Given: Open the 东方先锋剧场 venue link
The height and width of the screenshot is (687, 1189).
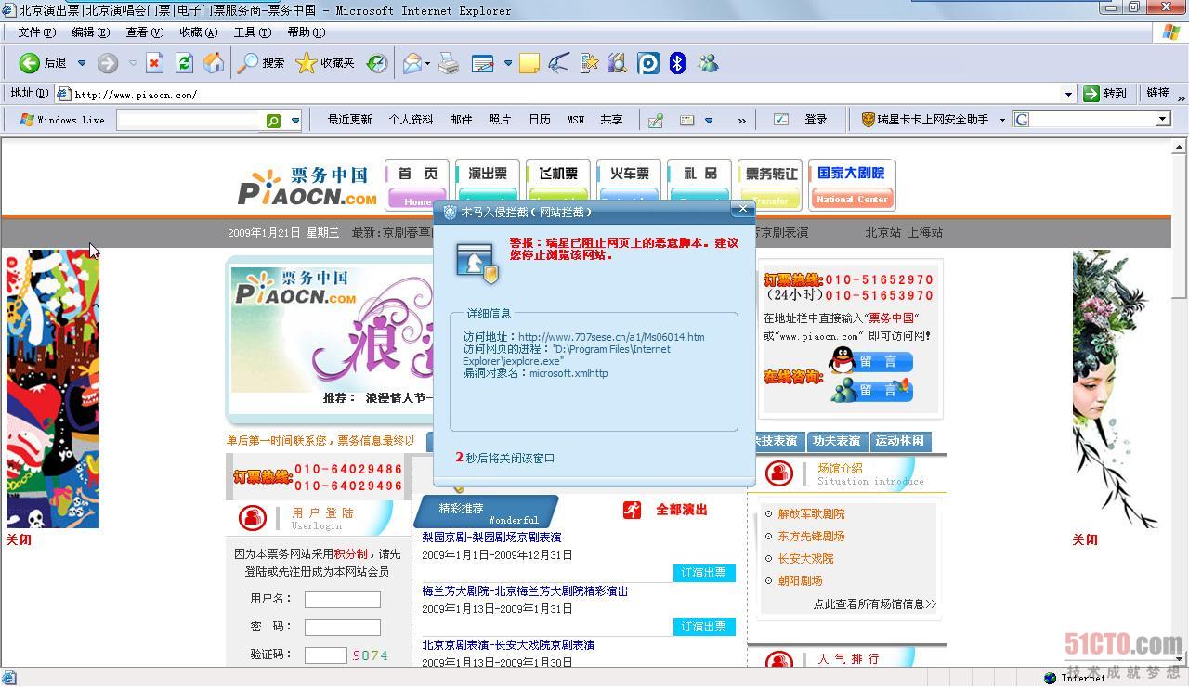Looking at the screenshot, I should 811,536.
